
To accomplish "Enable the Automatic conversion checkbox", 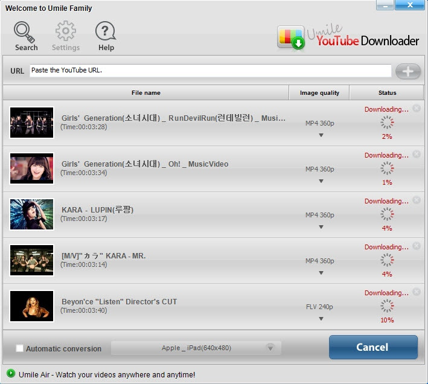I will [x=19, y=348].
